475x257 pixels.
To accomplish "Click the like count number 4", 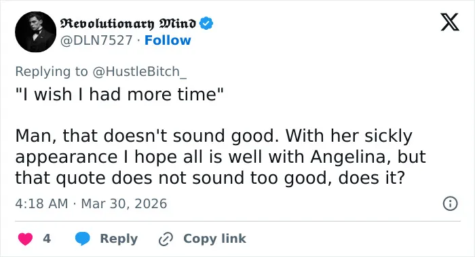I will click(47, 239).
